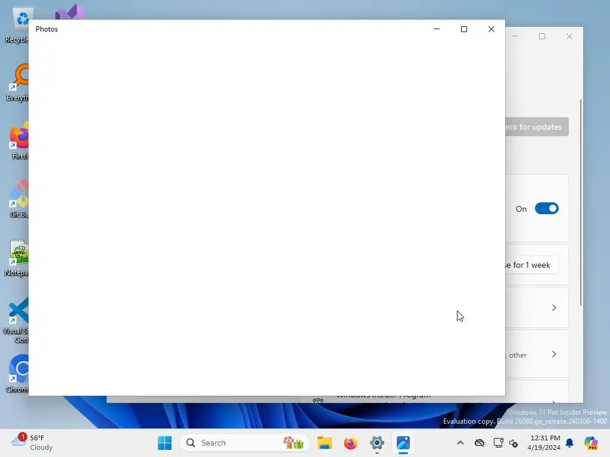Click Check for updates in Settings window

pos(537,127)
